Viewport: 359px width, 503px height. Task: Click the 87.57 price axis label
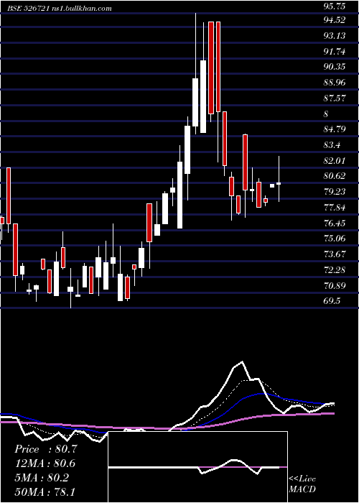pyautogui.click(x=335, y=98)
